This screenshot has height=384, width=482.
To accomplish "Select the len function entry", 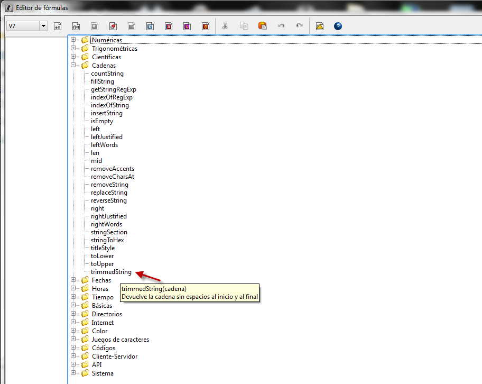I will (x=95, y=153).
